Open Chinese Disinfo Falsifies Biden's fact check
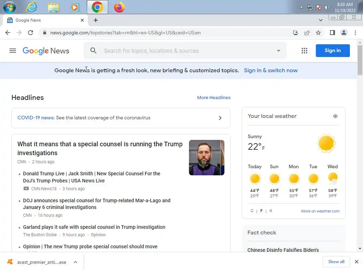 (283, 250)
